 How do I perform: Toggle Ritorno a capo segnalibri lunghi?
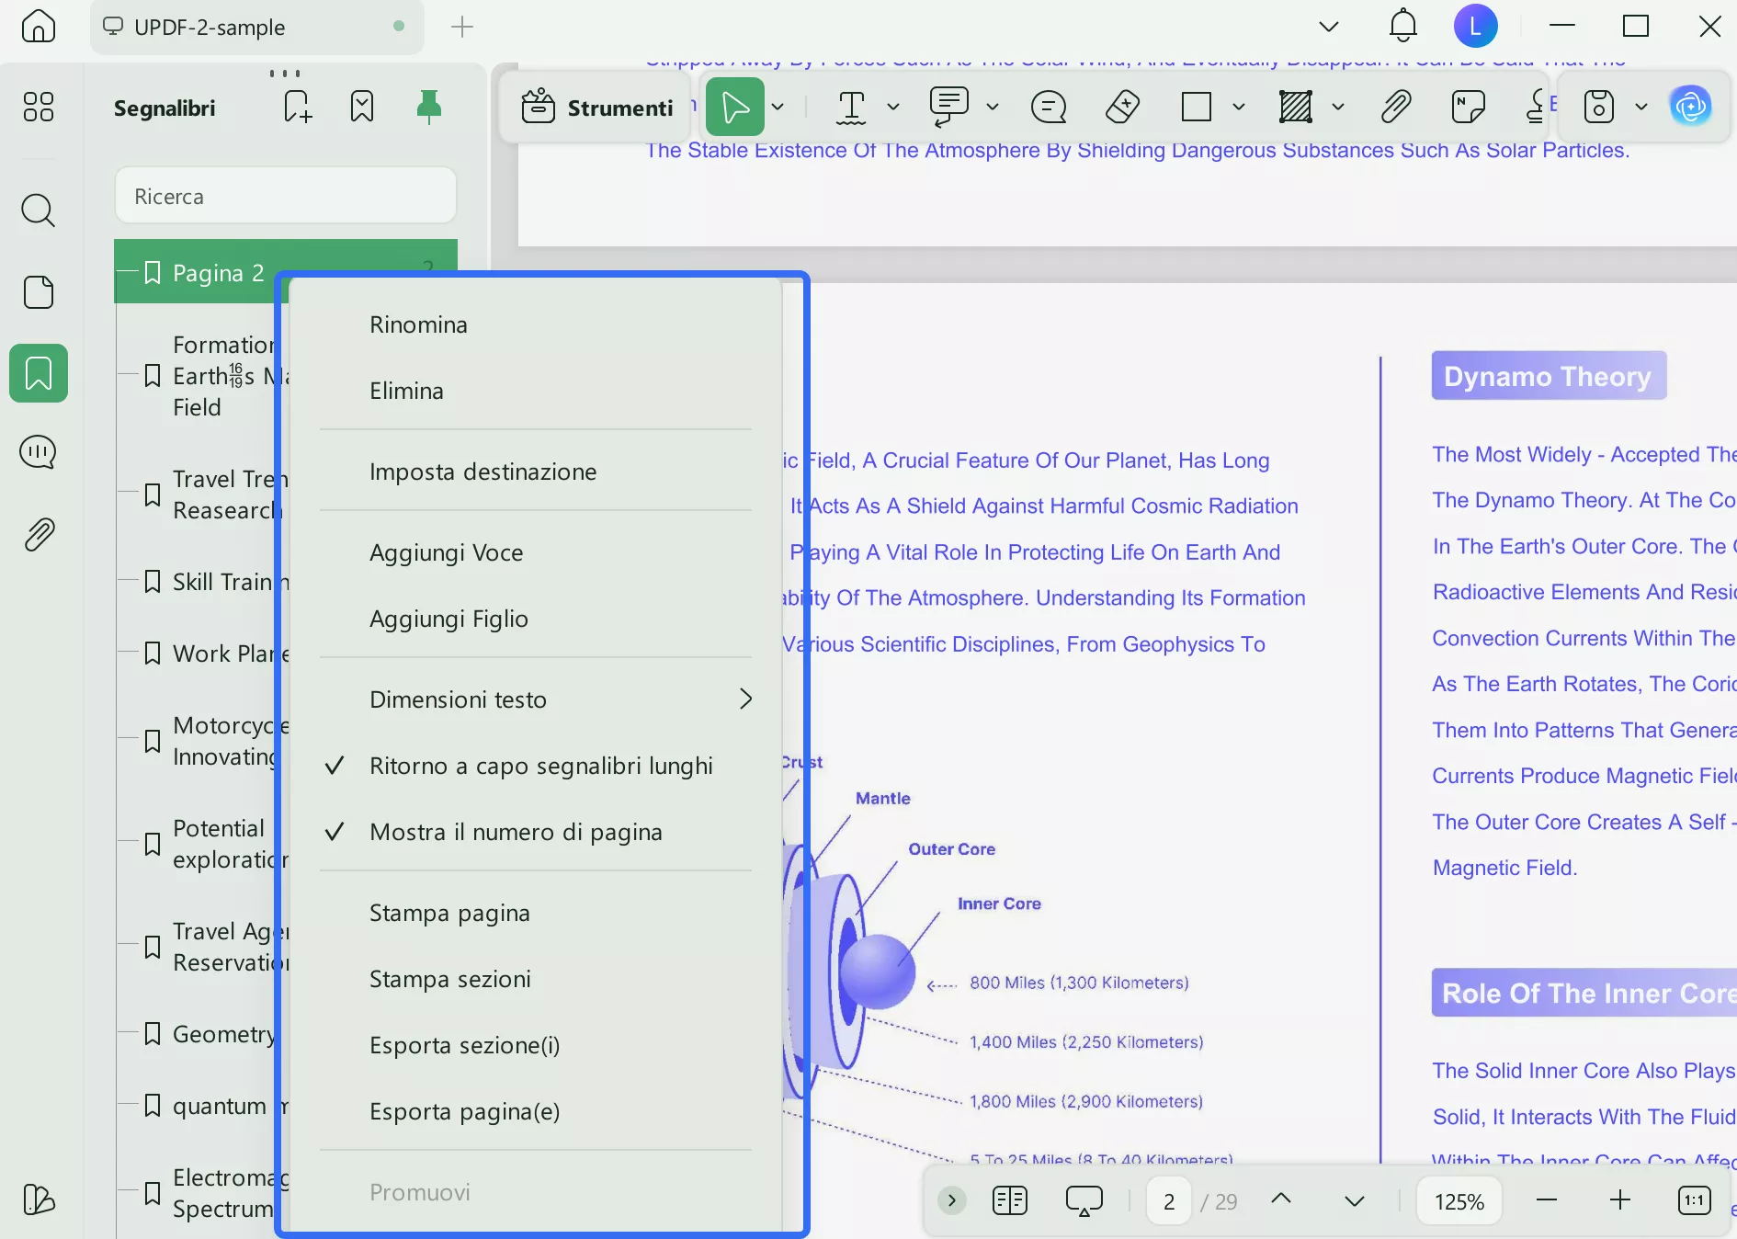point(540,766)
